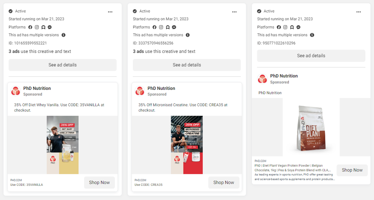Image resolution: width=374 pixels, height=200 pixels.
Task: Click '3 ads use this creative' on Creatine ad
Action: pos(164,51)
